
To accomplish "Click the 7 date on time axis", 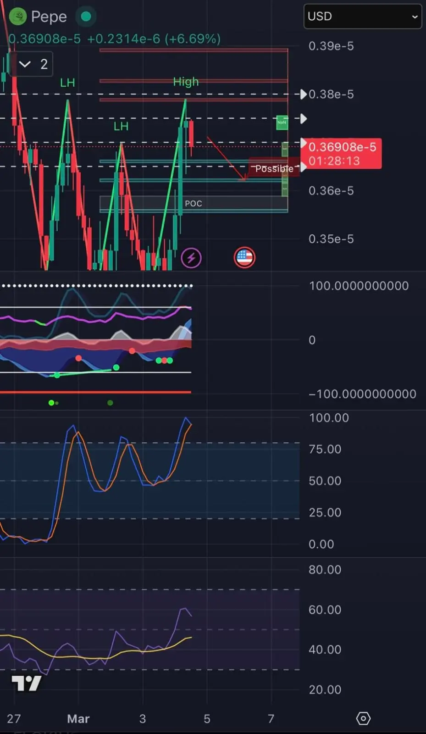I will click(271, 718).
